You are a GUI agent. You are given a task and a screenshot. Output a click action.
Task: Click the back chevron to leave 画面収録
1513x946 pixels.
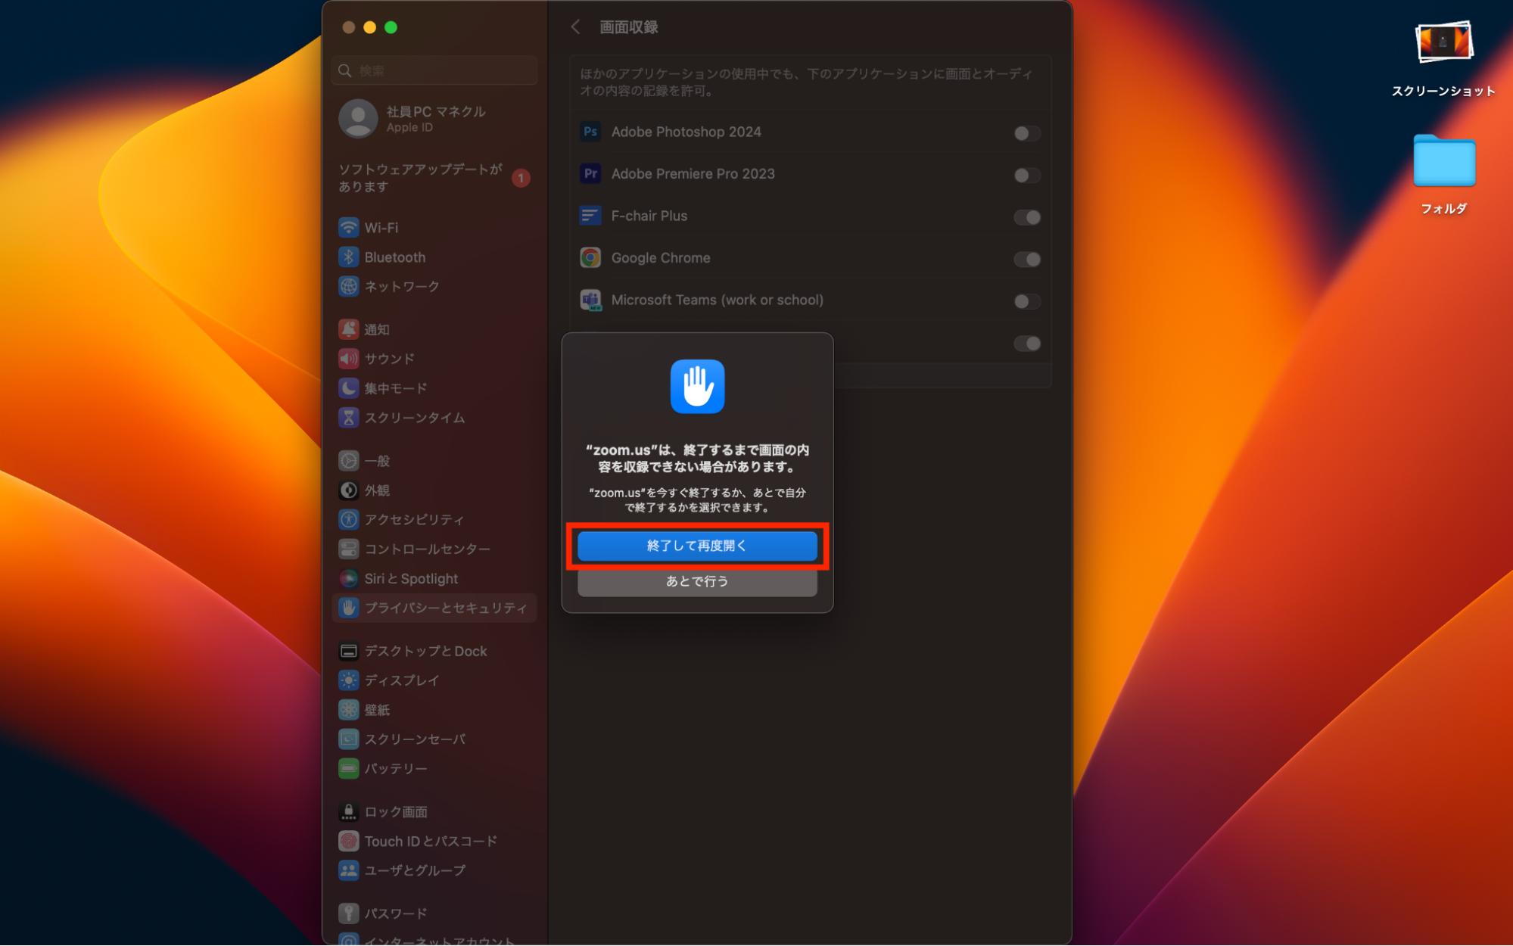(576, 26)
